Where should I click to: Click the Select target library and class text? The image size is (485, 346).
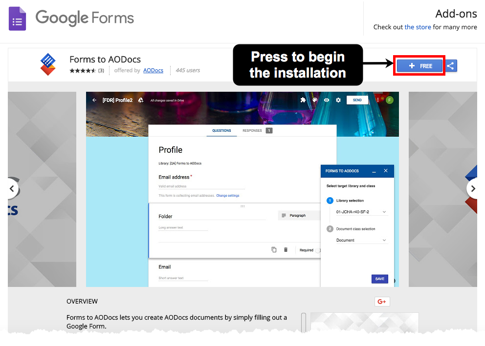pyautogui.click(x=351, y=186)
